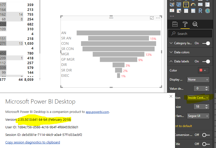216x148 pixels.
Task: Open the Display units dropdown set to None
Action: [x=198, y=80]
